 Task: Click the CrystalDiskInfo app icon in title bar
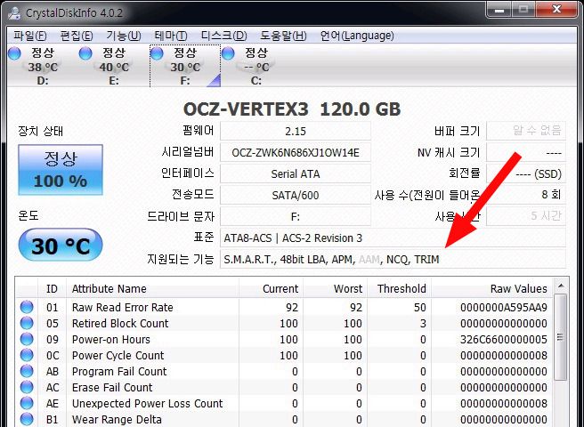(x=14, y=12)
